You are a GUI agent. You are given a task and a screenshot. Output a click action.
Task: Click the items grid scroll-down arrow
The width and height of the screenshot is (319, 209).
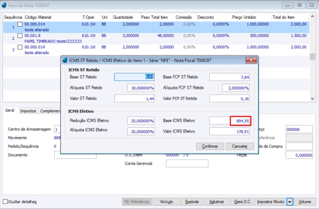[312, 99]
